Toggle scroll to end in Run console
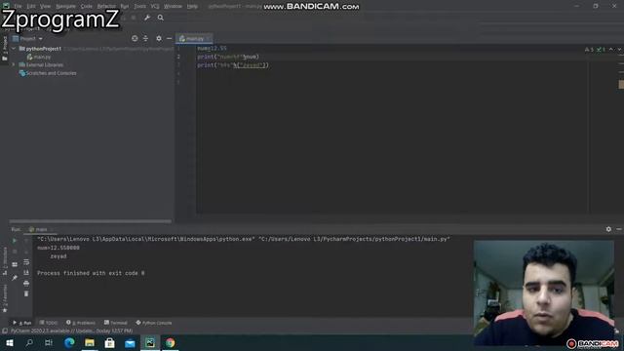The image size is (624, 351). click(26, 273)
